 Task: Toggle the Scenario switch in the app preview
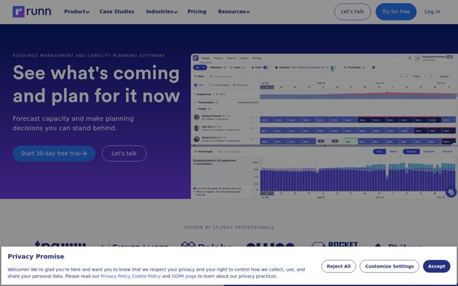tap(333, 68)
